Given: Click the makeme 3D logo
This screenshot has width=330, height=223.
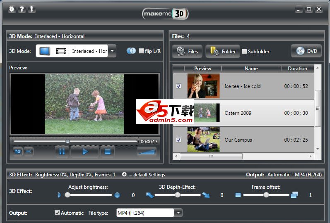Looking at the screenshot, I should (x=165, y=14).
